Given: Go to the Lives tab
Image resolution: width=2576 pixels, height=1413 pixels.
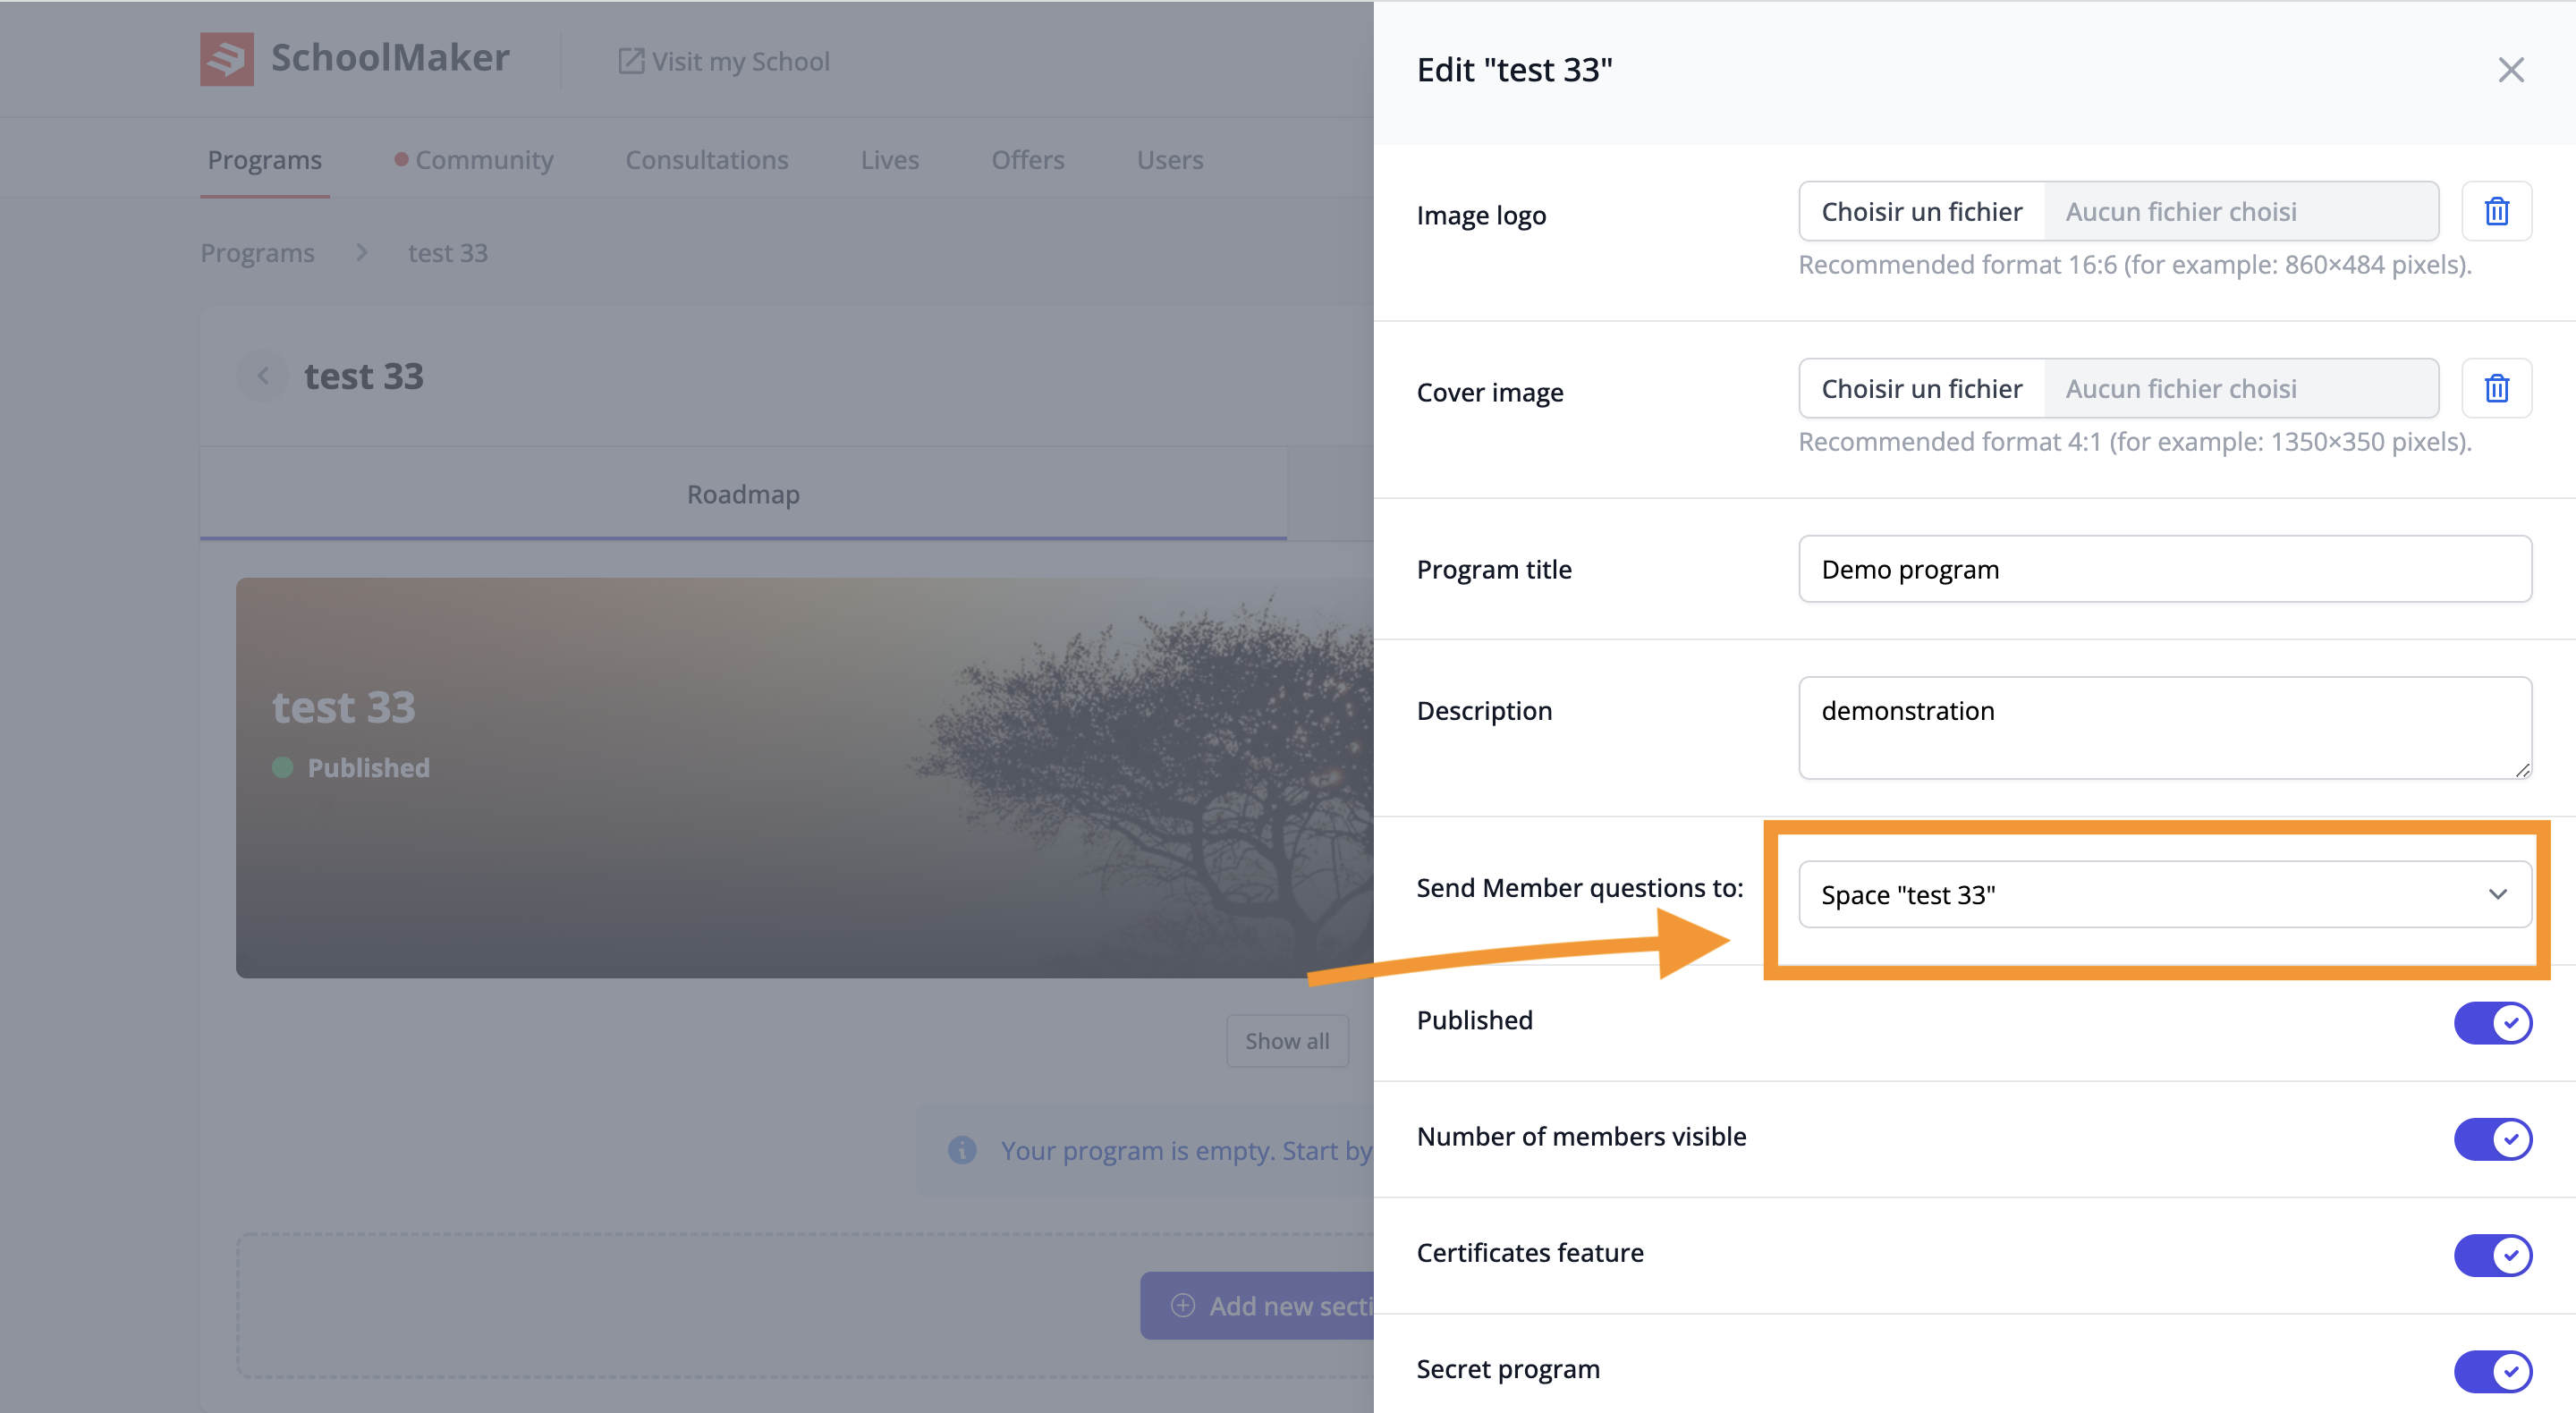Looking at the screenshot, I should tap(890, 160).
